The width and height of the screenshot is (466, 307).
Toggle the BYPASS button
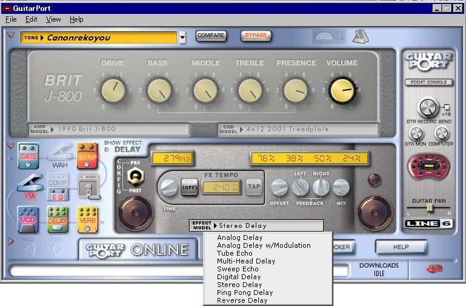(256, 36)
